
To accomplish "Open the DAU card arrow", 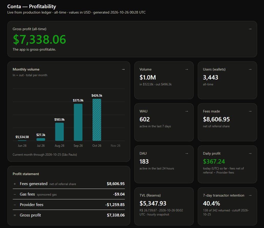I will click(186, 153).
